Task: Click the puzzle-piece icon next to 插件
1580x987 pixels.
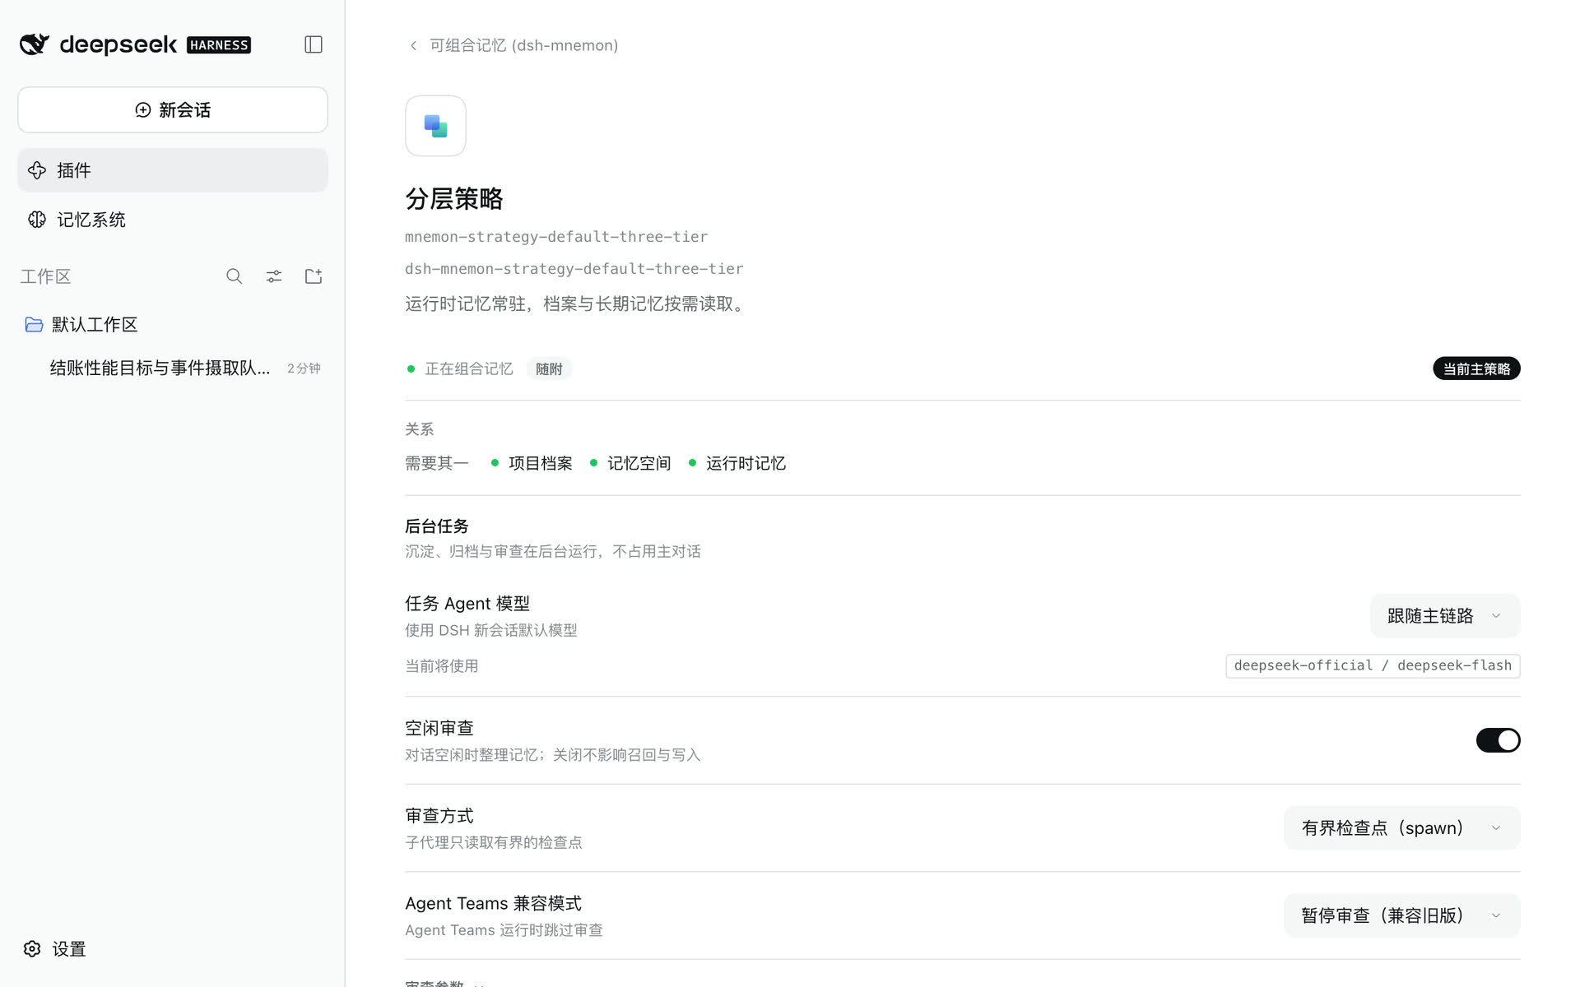Action: [37, 170]
